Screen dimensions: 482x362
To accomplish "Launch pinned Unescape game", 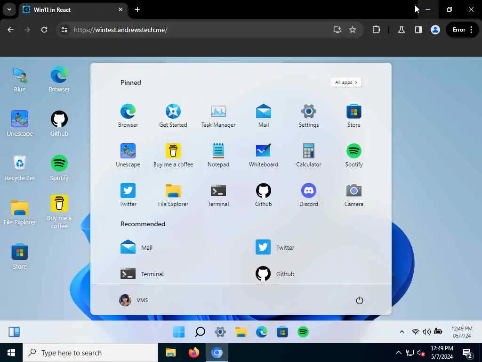I will [x=128, y=156].
